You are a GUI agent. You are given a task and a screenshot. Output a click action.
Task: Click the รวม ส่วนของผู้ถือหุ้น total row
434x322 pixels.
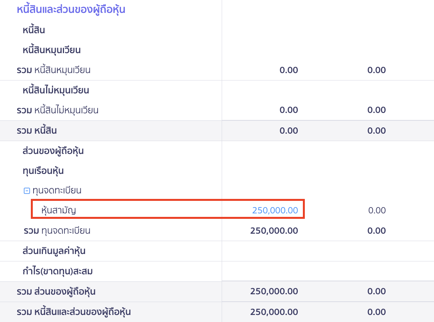(57, 291)
